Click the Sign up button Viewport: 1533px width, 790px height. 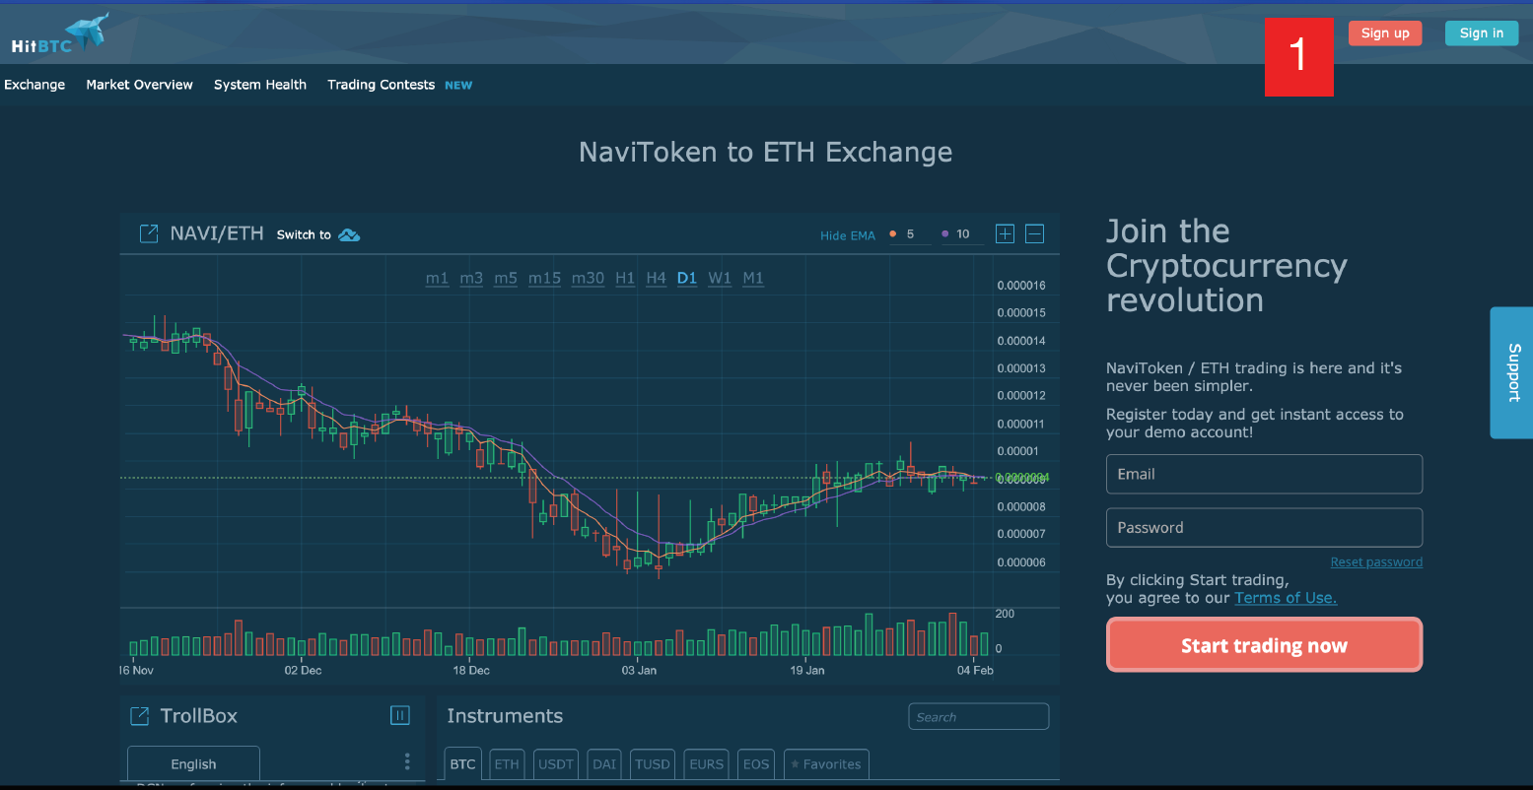1385,33
